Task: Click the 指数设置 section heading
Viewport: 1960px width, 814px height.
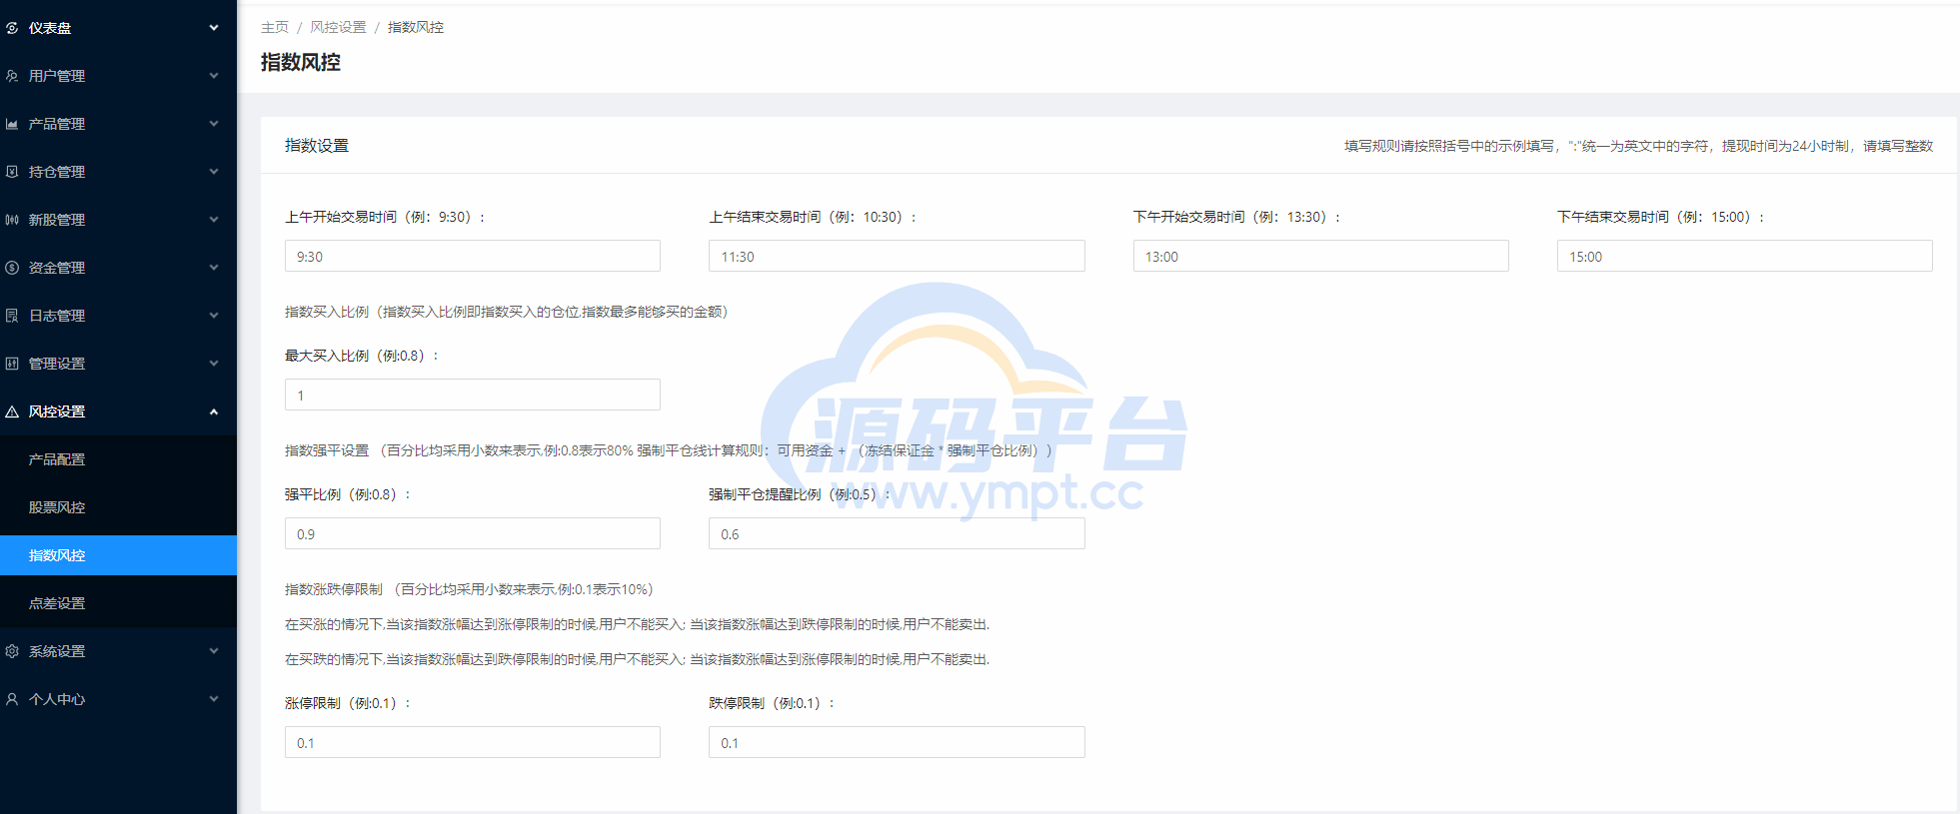Action: pos(317,146)
